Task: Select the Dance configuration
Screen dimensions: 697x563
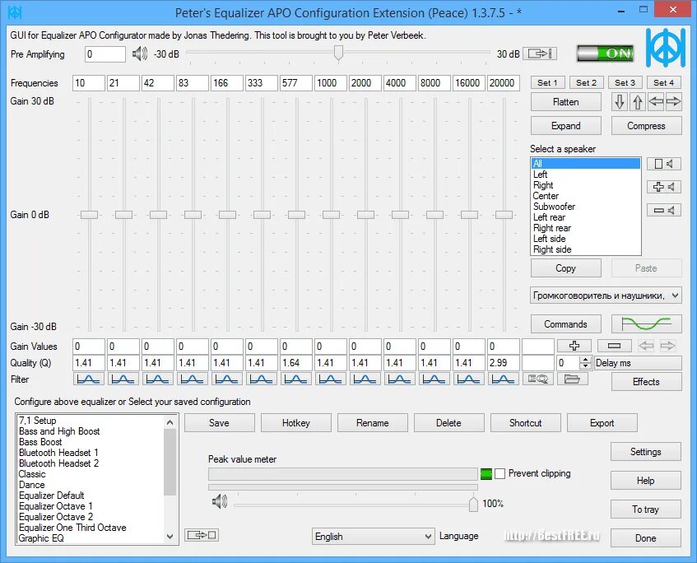Action: (x=91, y=485)
